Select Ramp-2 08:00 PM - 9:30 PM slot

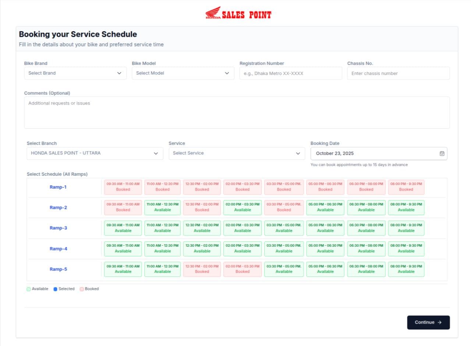406,207
